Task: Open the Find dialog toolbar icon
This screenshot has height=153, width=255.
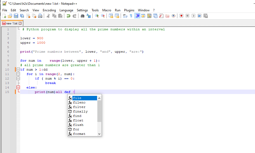Action: click(x=82, y=16)
